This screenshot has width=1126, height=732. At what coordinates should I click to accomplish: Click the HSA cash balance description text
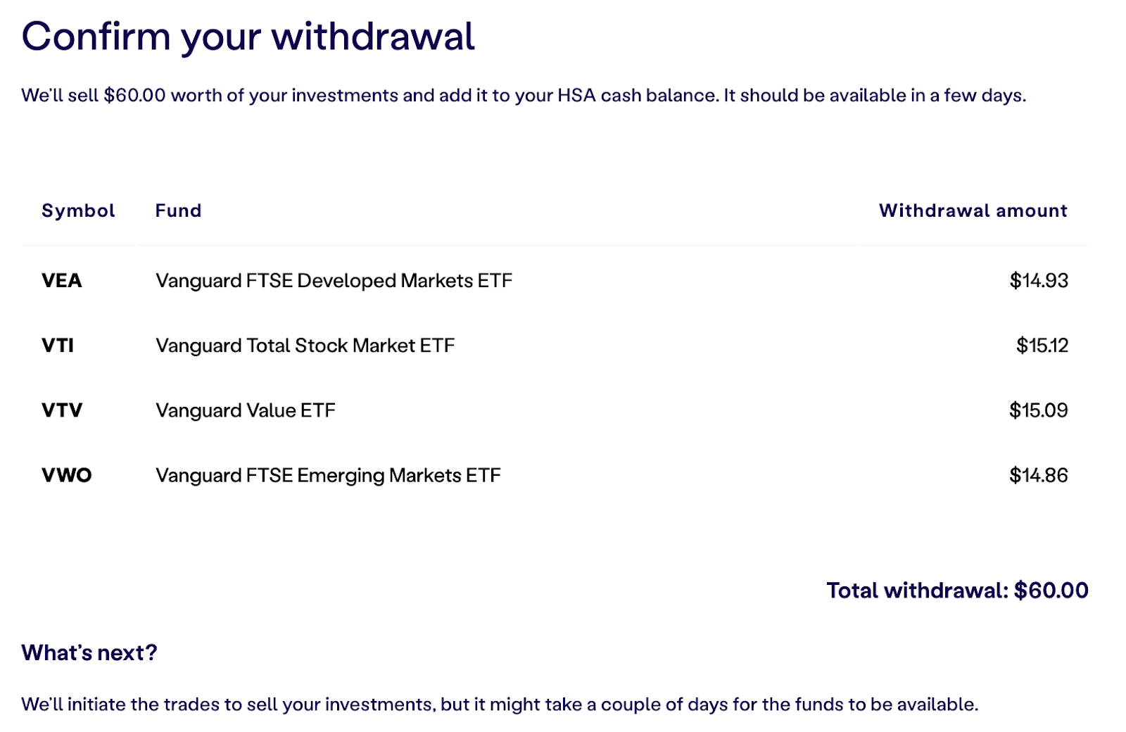point(524,96)
